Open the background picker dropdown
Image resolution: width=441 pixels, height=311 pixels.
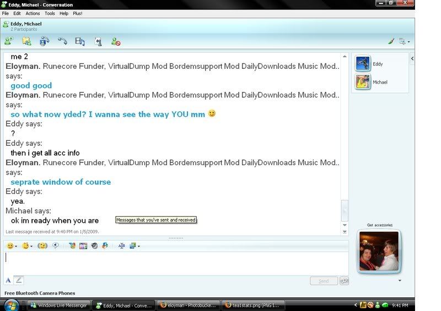click(135, 246)
